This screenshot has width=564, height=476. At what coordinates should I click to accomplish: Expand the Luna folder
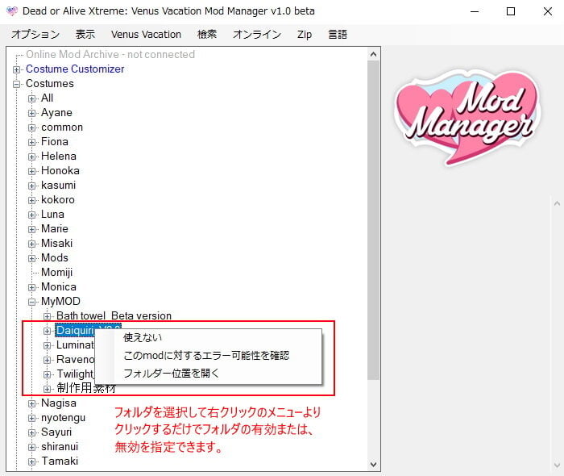32,215
